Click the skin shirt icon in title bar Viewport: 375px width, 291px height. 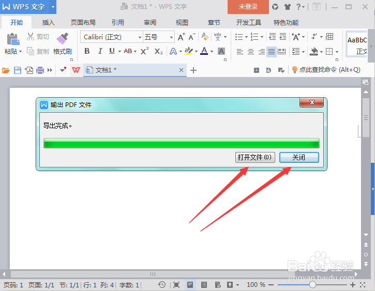click(x=287, y=7)
